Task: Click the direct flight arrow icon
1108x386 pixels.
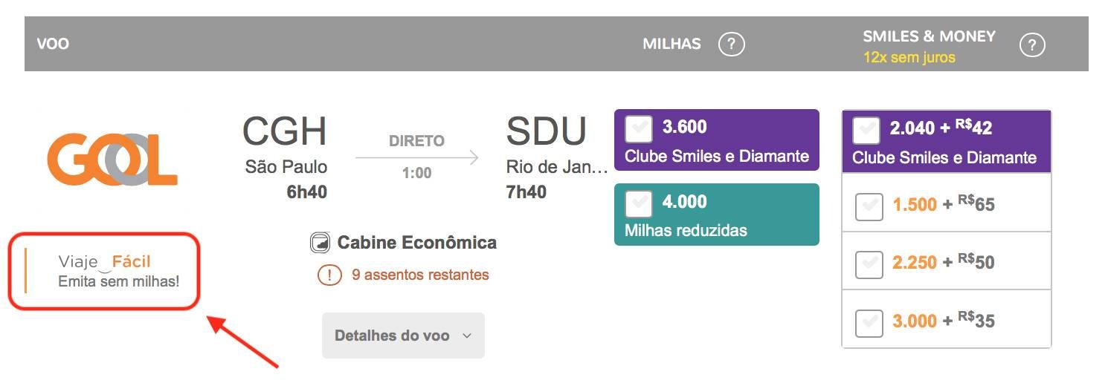Action: click(x=416, y=157)
